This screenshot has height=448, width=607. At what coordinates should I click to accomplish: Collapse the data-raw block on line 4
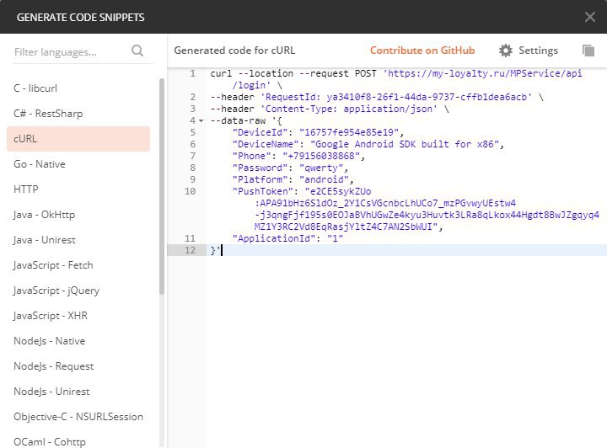tap(201, 121)
